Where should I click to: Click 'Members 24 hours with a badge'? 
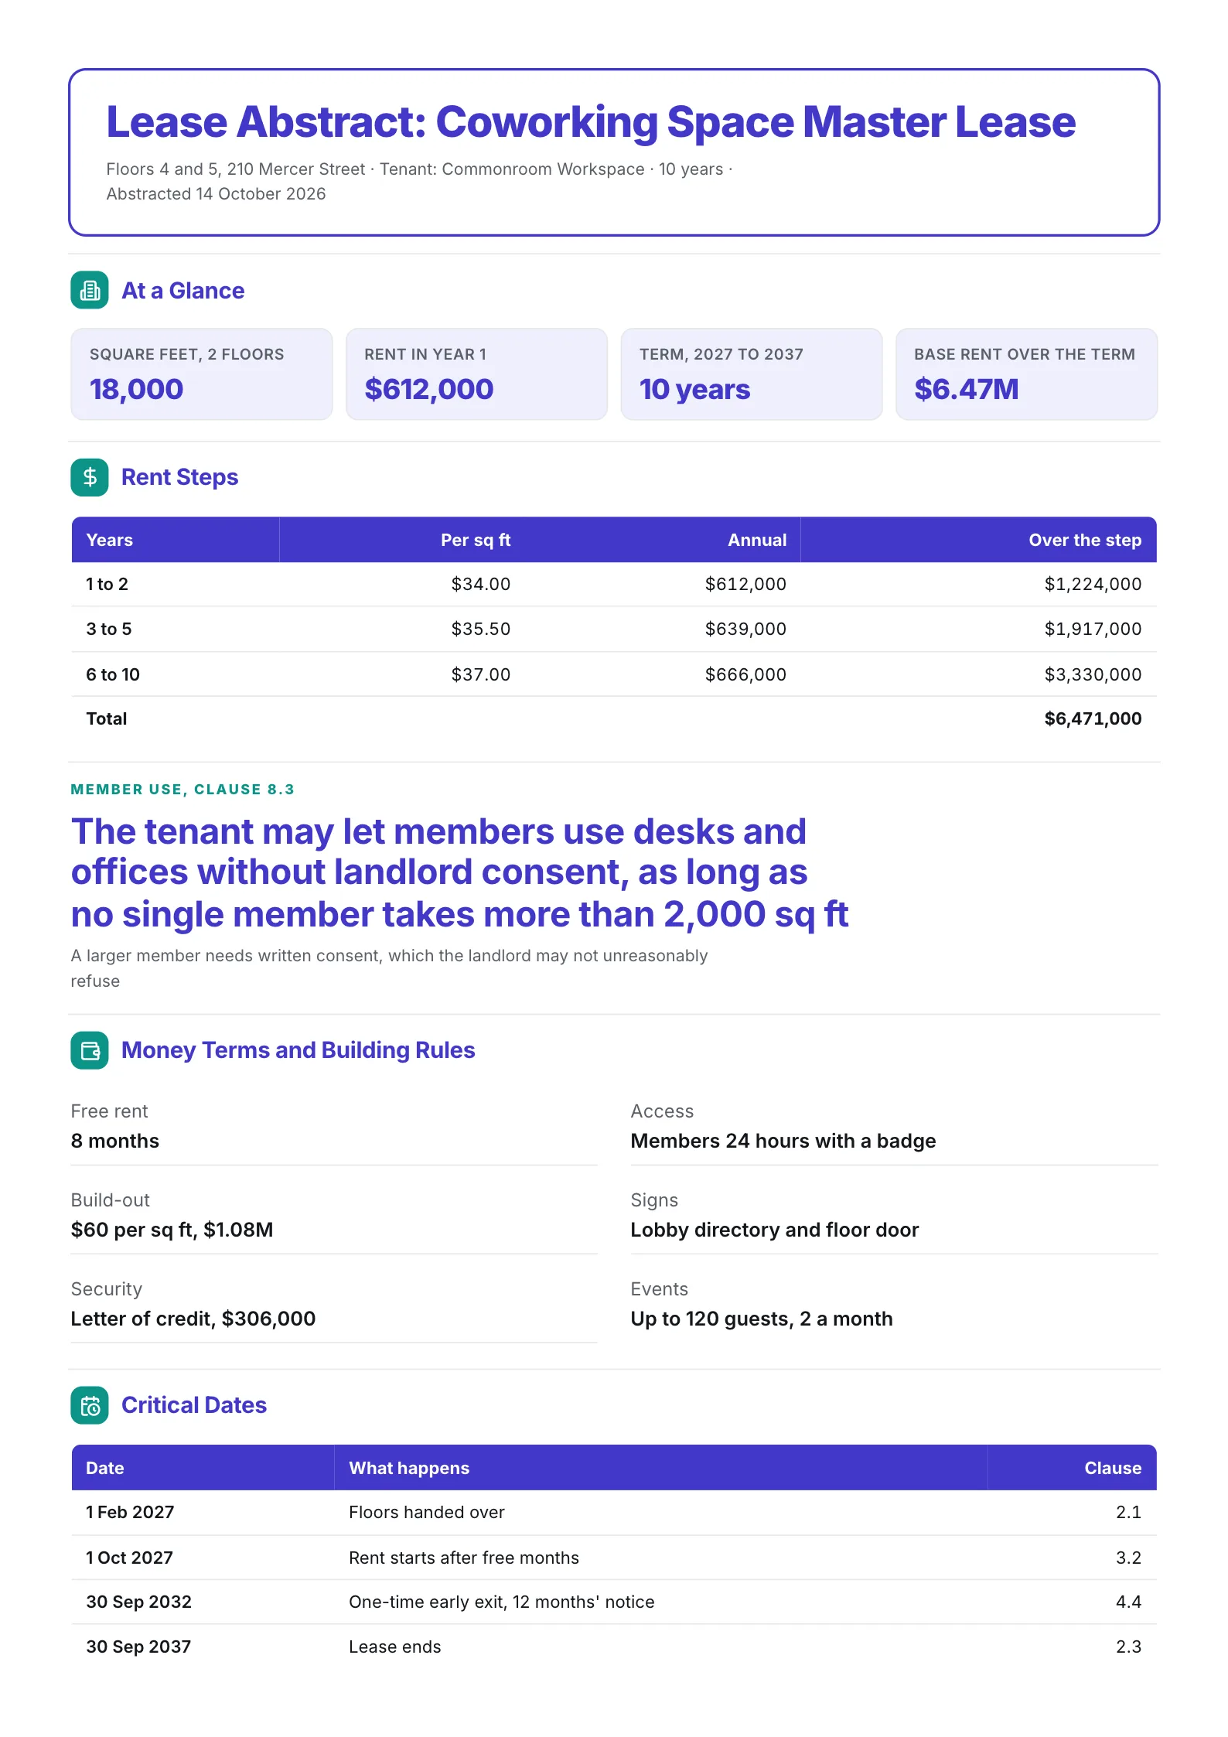tap(783, 1141)
